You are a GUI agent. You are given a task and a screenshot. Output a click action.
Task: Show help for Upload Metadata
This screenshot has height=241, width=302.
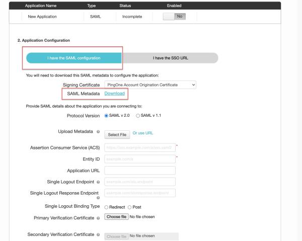(98, 132)
